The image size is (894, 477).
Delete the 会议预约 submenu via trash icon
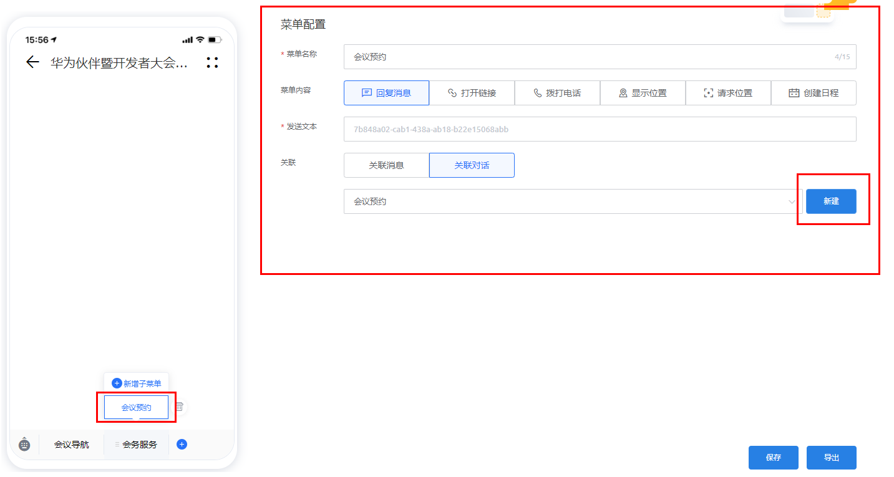[179, 407]
